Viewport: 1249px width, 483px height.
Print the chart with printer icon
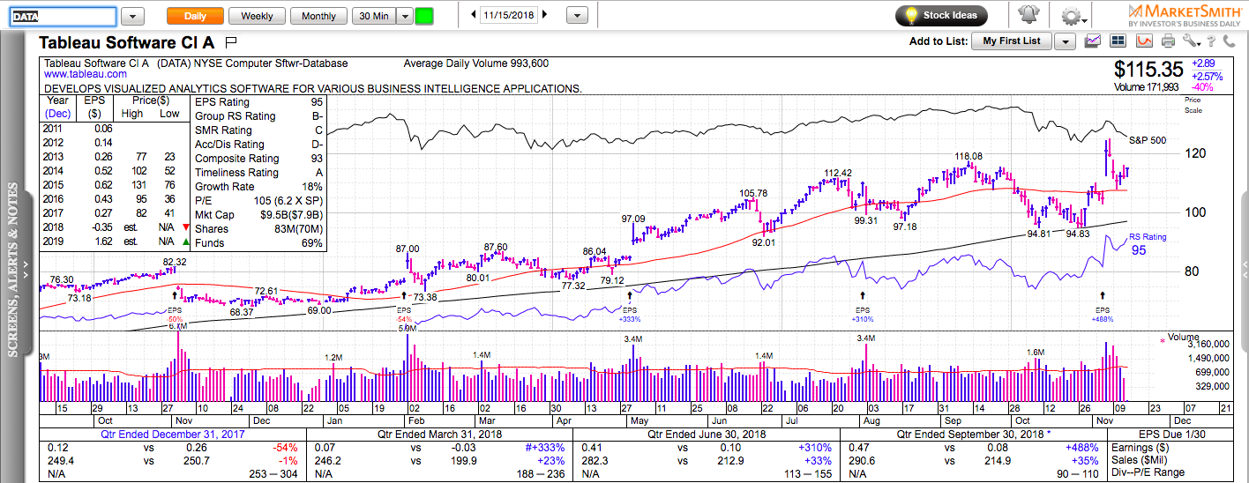click(1169, 41)
